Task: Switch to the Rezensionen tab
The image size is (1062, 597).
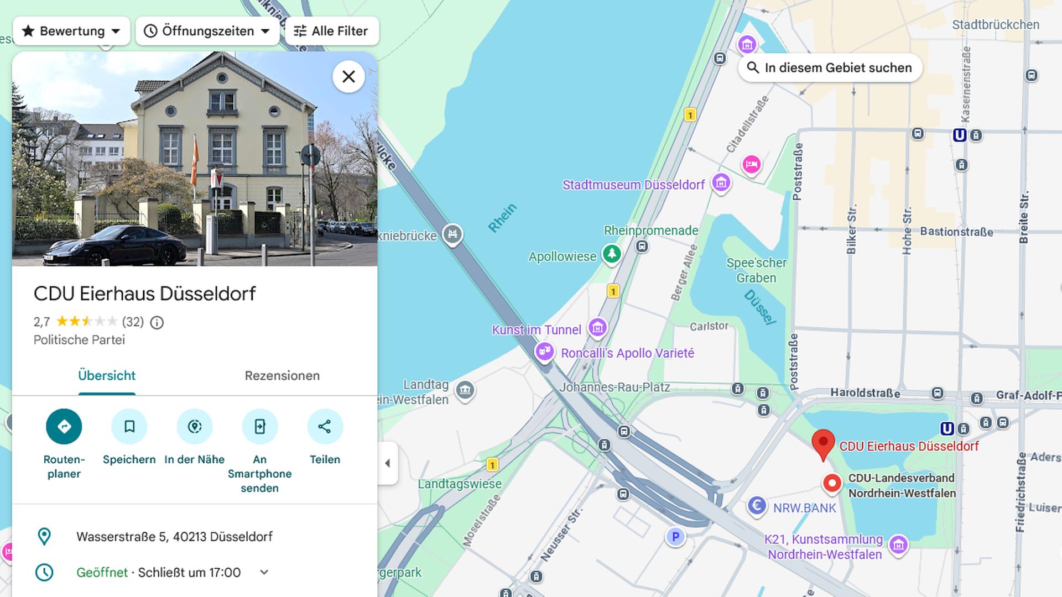Action: tap(282, 375)
